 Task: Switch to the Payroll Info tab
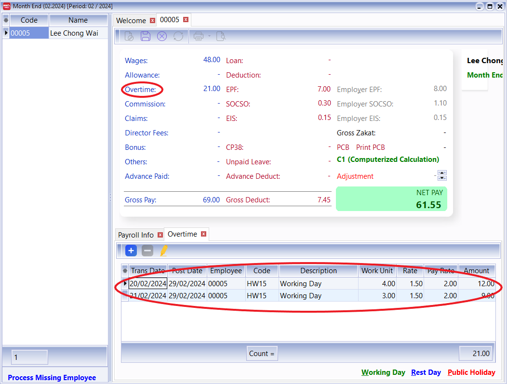(x=135, y=235)
